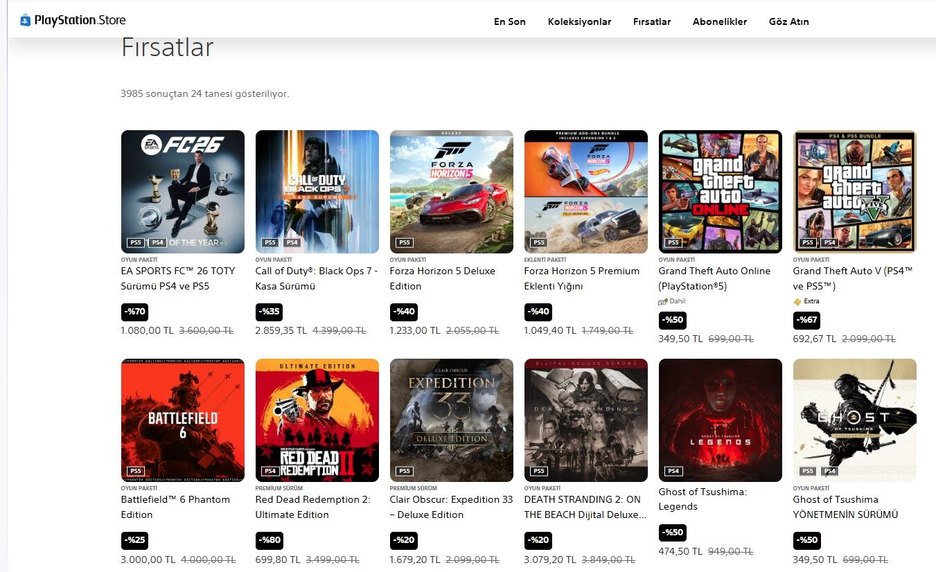Viewport: 936px width, 572px height.
Task: Open the 'Koleksiyonlar' section
Action: click(x=579, y=21)
